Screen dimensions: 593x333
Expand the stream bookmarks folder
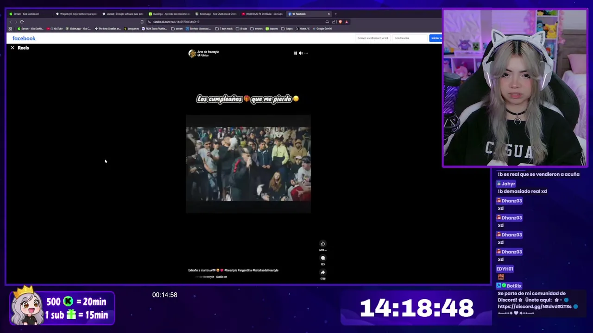pos(177,29)
